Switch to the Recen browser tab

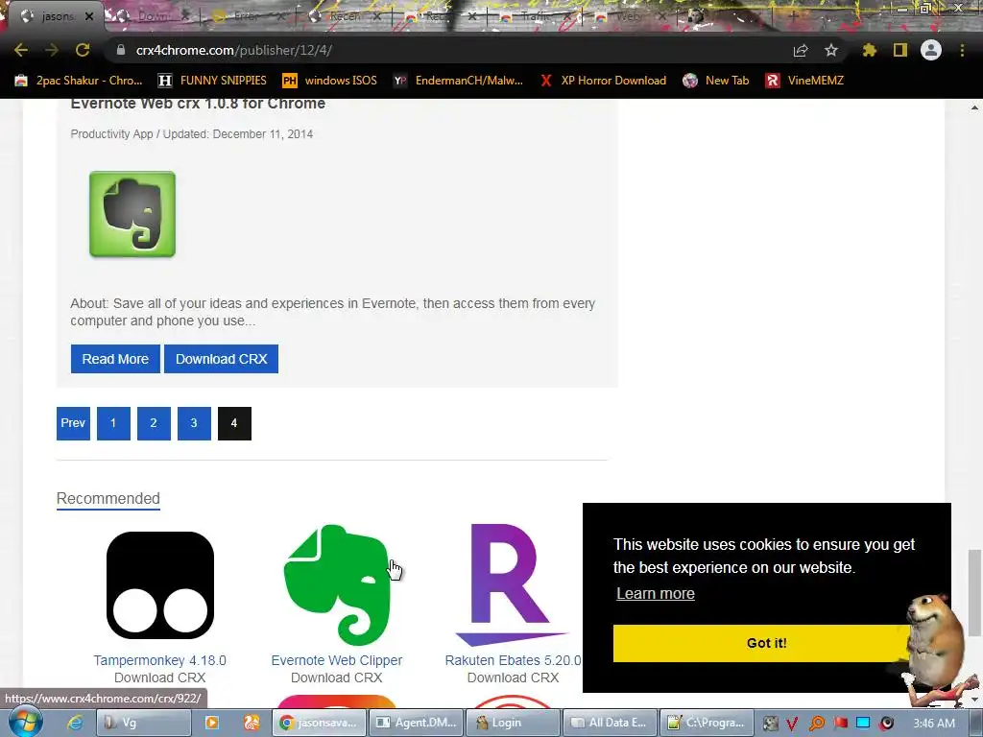tap(345, 16)
